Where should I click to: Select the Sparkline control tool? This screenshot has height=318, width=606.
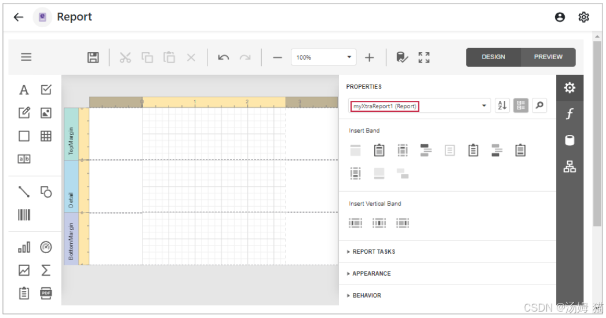(24, 270)
